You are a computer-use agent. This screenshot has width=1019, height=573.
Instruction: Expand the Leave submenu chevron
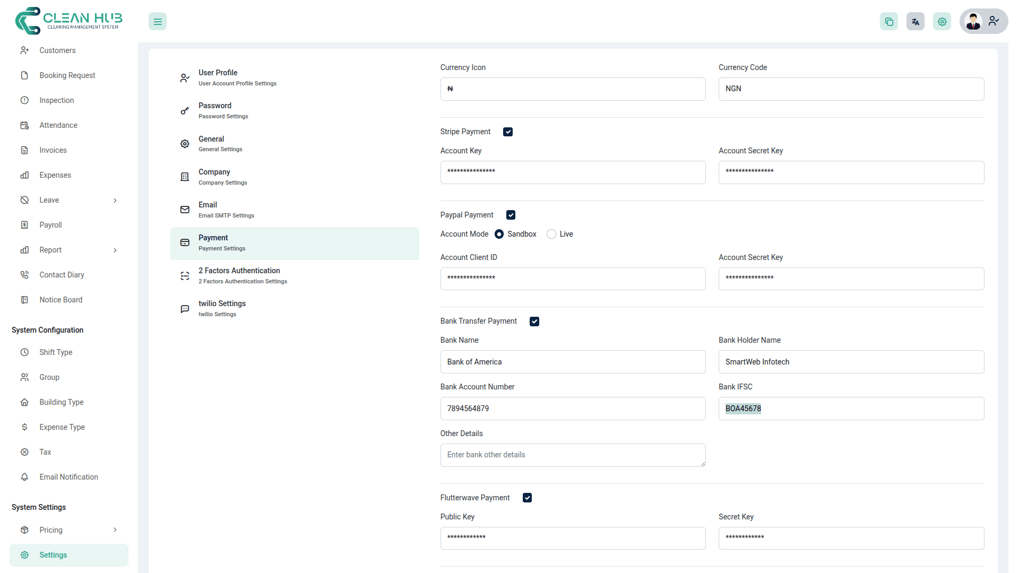(x=115, y=201)
